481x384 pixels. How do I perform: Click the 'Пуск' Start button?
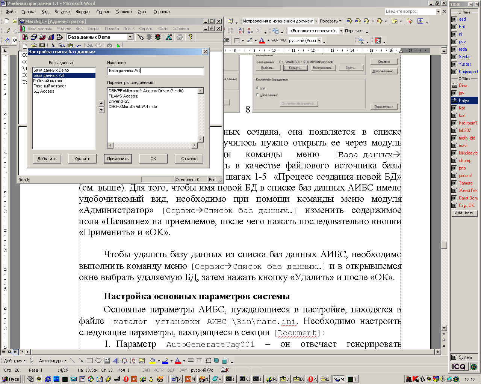pyautogui.click(x=11, y=379)
